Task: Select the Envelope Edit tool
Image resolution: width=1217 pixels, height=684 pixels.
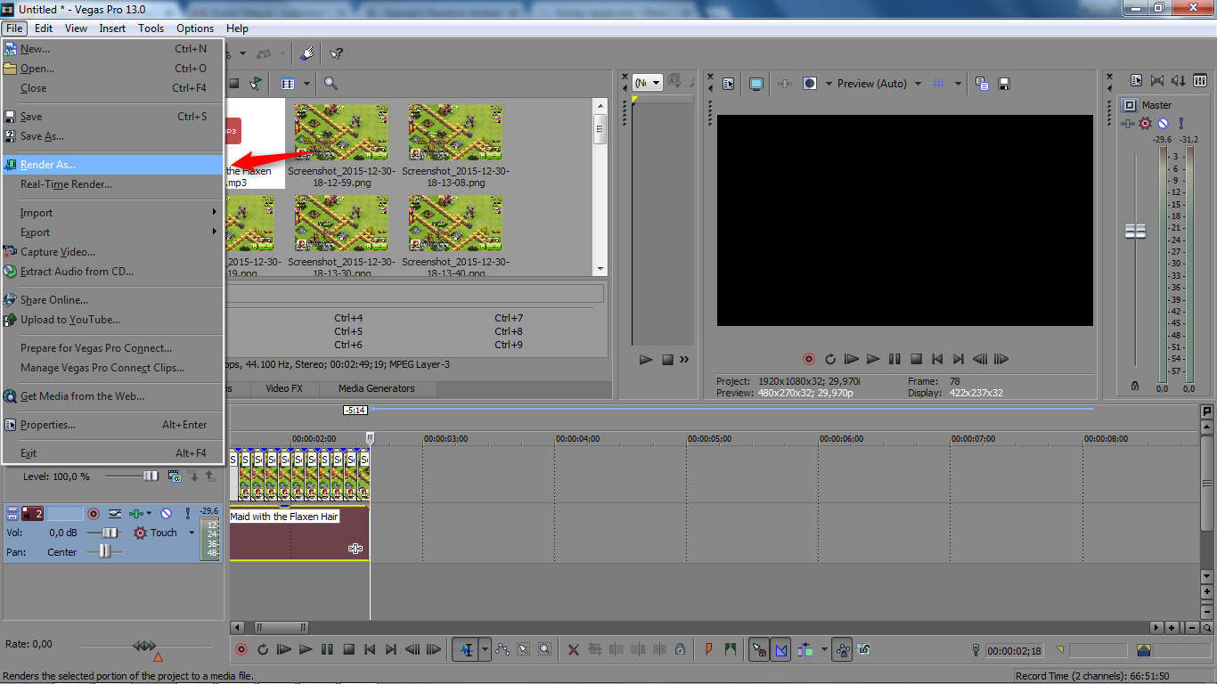Action: 502,650
